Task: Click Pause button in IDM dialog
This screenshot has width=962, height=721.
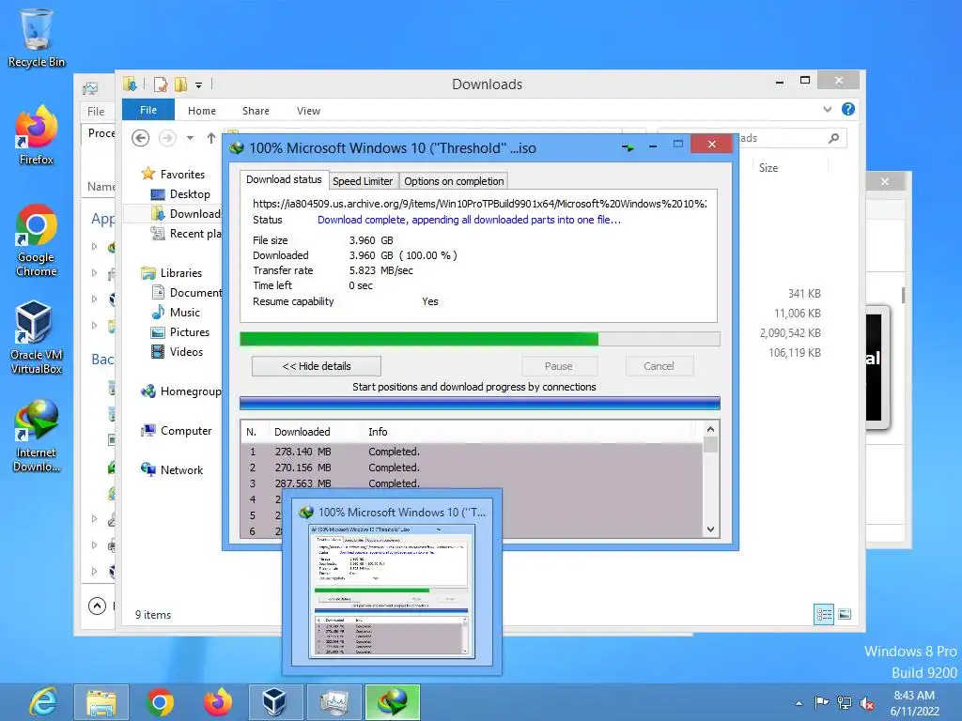Action: (x=558, y=366)
